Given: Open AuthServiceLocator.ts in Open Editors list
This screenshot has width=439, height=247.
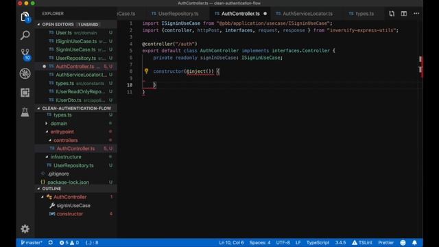Looking at the screenshot, I should pos(75,75).
